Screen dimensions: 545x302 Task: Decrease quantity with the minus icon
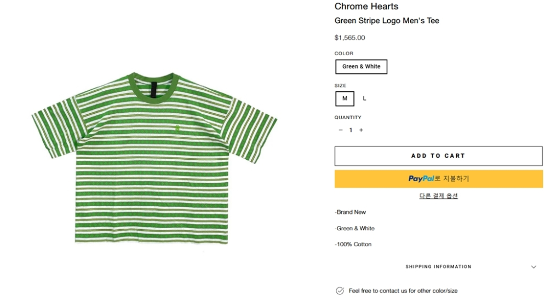[341, 130]
